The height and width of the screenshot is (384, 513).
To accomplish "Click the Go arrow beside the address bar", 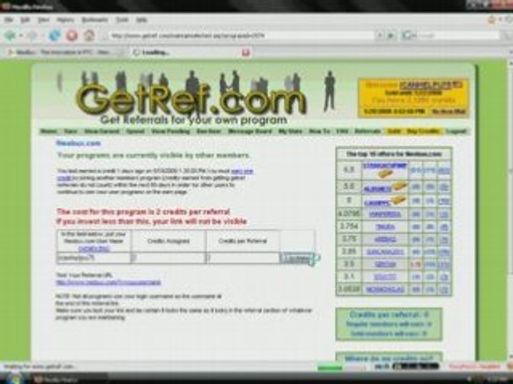I will 390,35.
